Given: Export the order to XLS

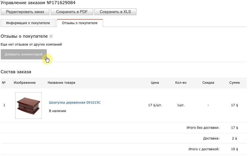Looking at the screenshot, I should (x=115, y=12).
